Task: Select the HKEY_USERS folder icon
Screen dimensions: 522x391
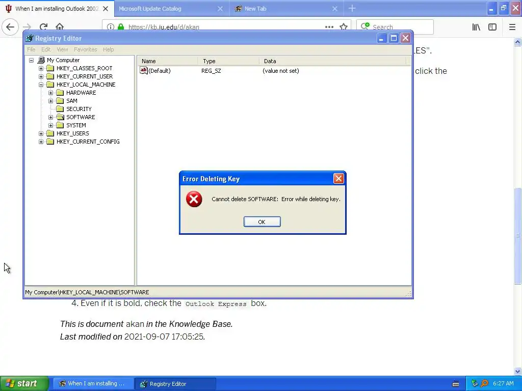Action: click(x=50, y=133)
